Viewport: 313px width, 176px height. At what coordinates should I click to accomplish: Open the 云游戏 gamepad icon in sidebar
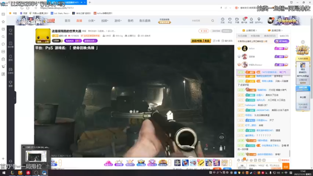click(11, 71)
